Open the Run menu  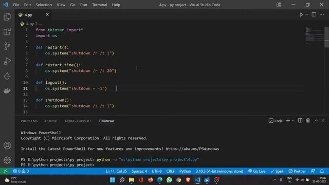click(x=83, y=5)
